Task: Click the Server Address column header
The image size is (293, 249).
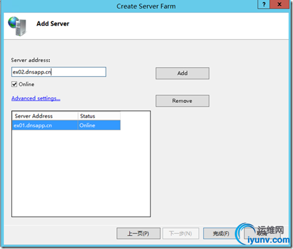Action: [x=45, y=116]
